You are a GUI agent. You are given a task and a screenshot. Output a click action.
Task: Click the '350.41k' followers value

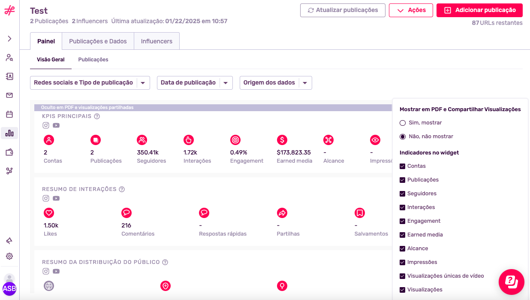click(x=148, y=152)
